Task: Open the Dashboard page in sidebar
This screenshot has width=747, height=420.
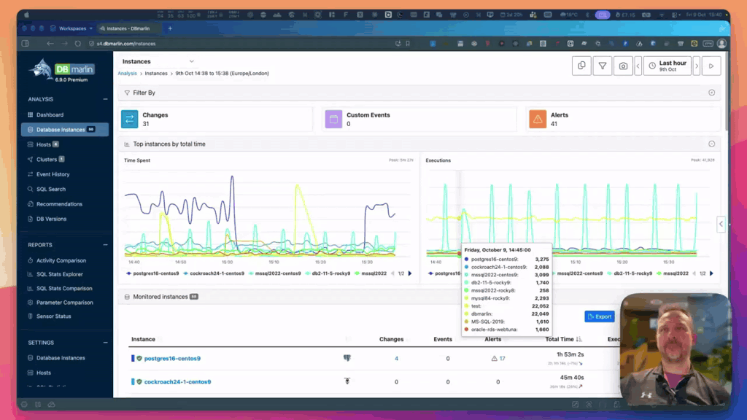Action: (x=50, y=114)
